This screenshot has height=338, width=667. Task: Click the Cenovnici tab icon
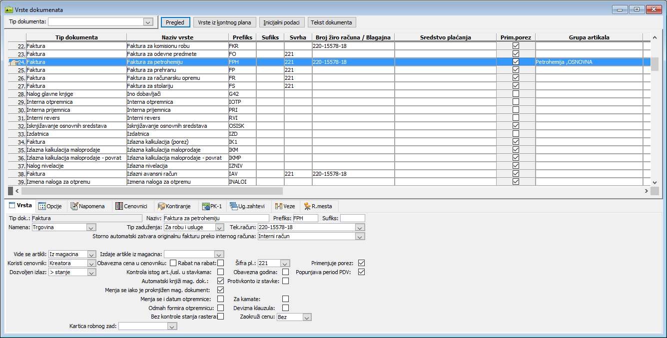pyautogui.click(x=119, y=206)
